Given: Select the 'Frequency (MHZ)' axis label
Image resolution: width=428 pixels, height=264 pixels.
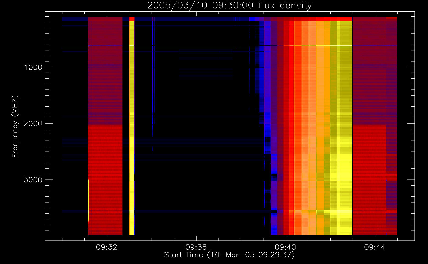Looking at the screenshot, I should click(x=15, y=127).
